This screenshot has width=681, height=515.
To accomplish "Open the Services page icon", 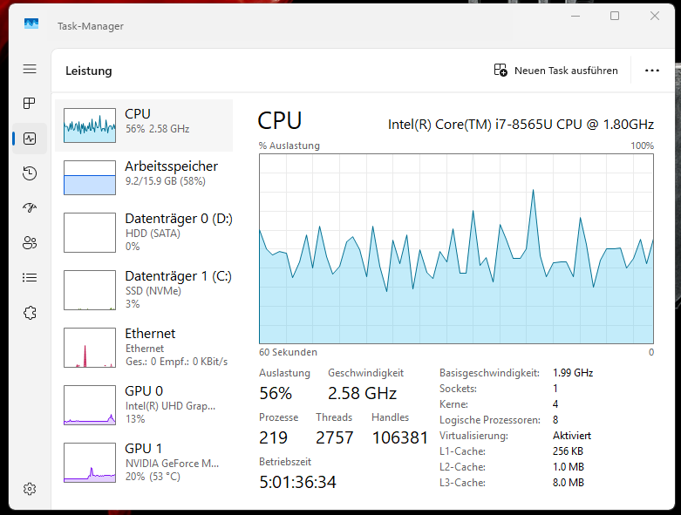I will [30, 313].
